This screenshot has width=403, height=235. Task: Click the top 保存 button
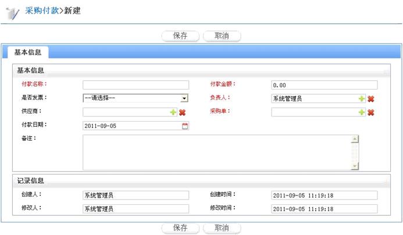click(180, 35)
